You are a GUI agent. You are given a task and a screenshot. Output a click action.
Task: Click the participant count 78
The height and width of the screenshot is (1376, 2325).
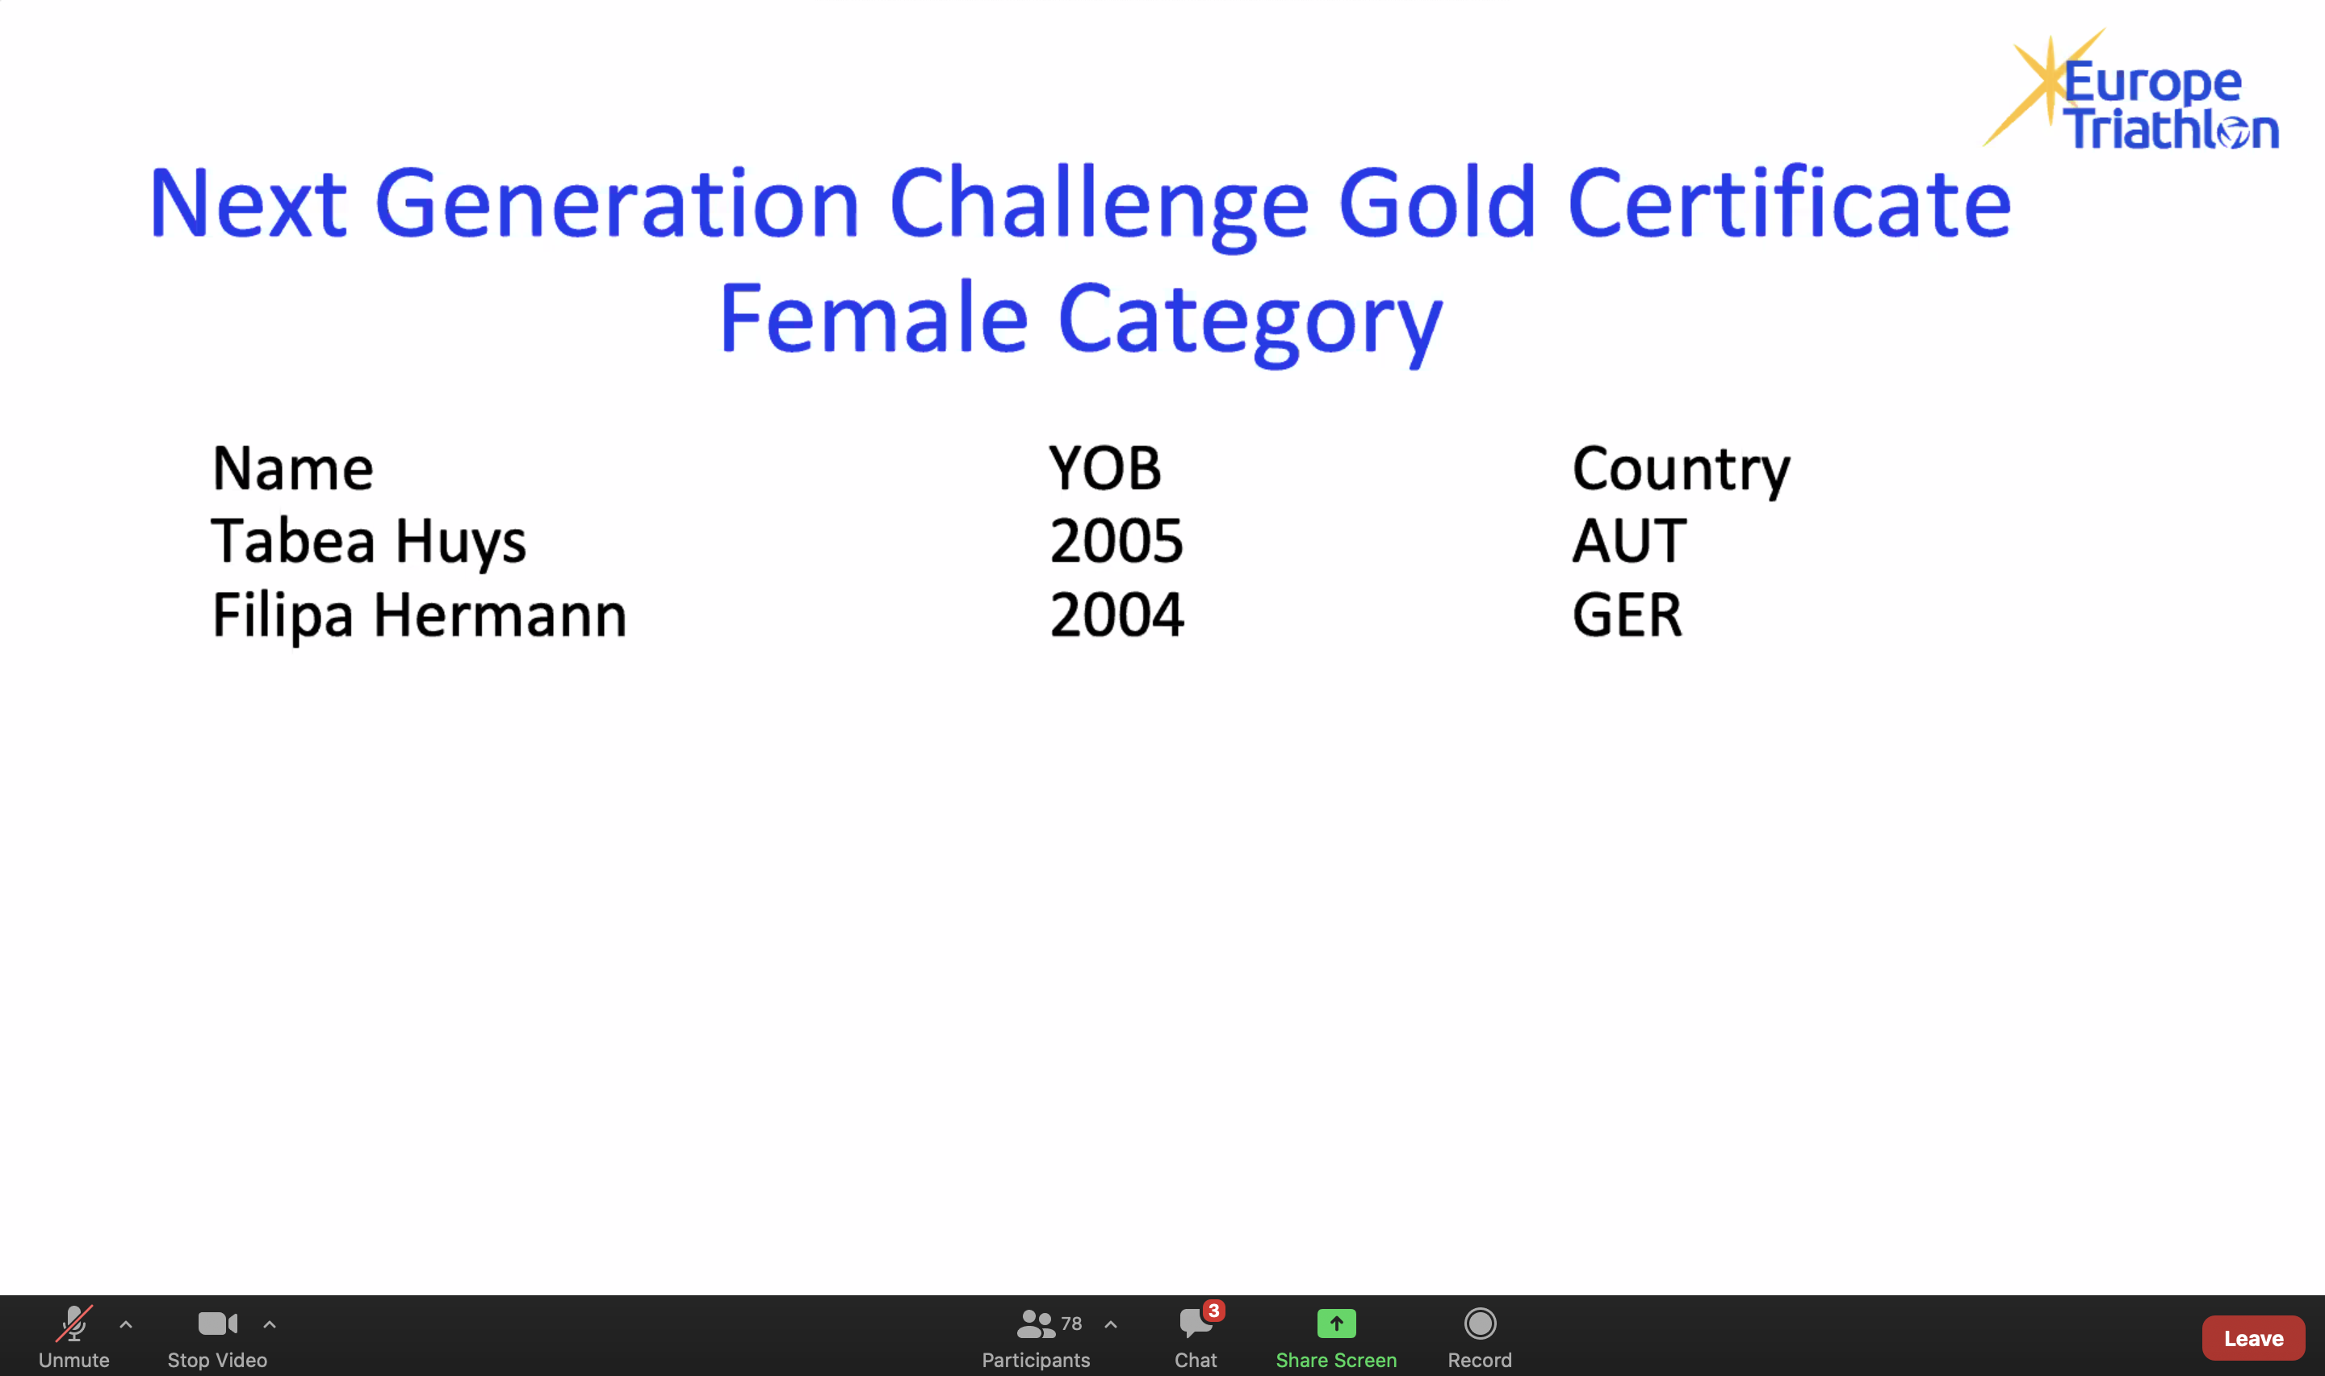pos(1071,1324)
